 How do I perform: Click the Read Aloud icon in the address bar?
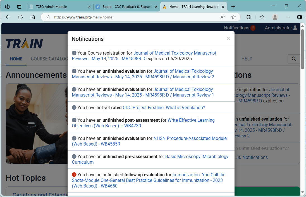pyautogui.click(x=223, y=17)
